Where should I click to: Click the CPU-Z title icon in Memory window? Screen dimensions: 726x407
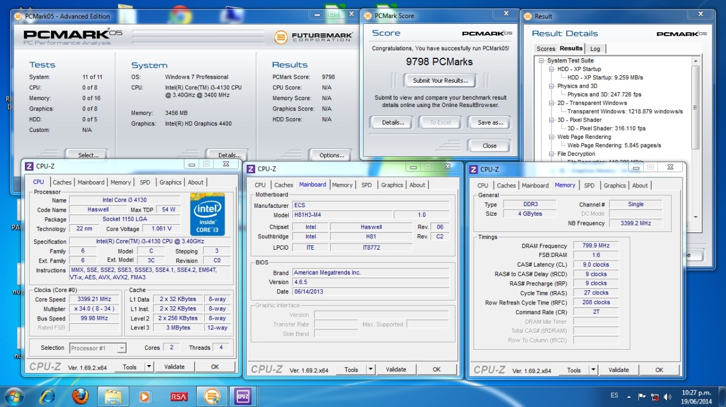coord(473,169)
